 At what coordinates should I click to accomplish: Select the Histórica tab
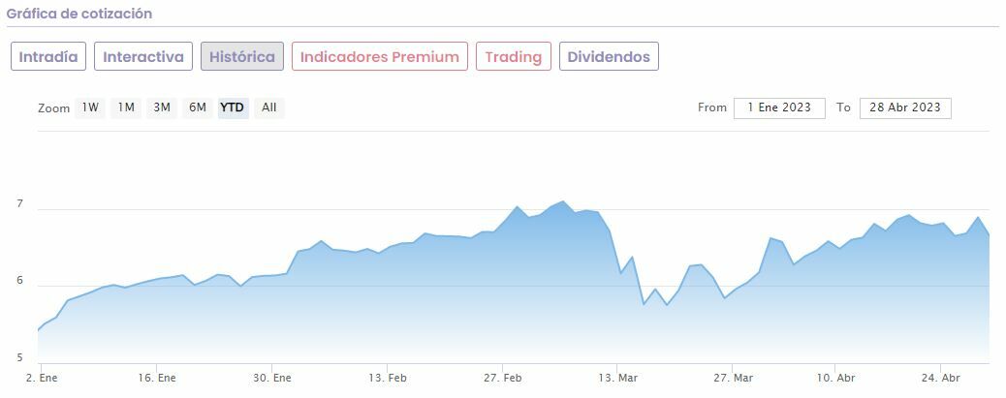242,56
